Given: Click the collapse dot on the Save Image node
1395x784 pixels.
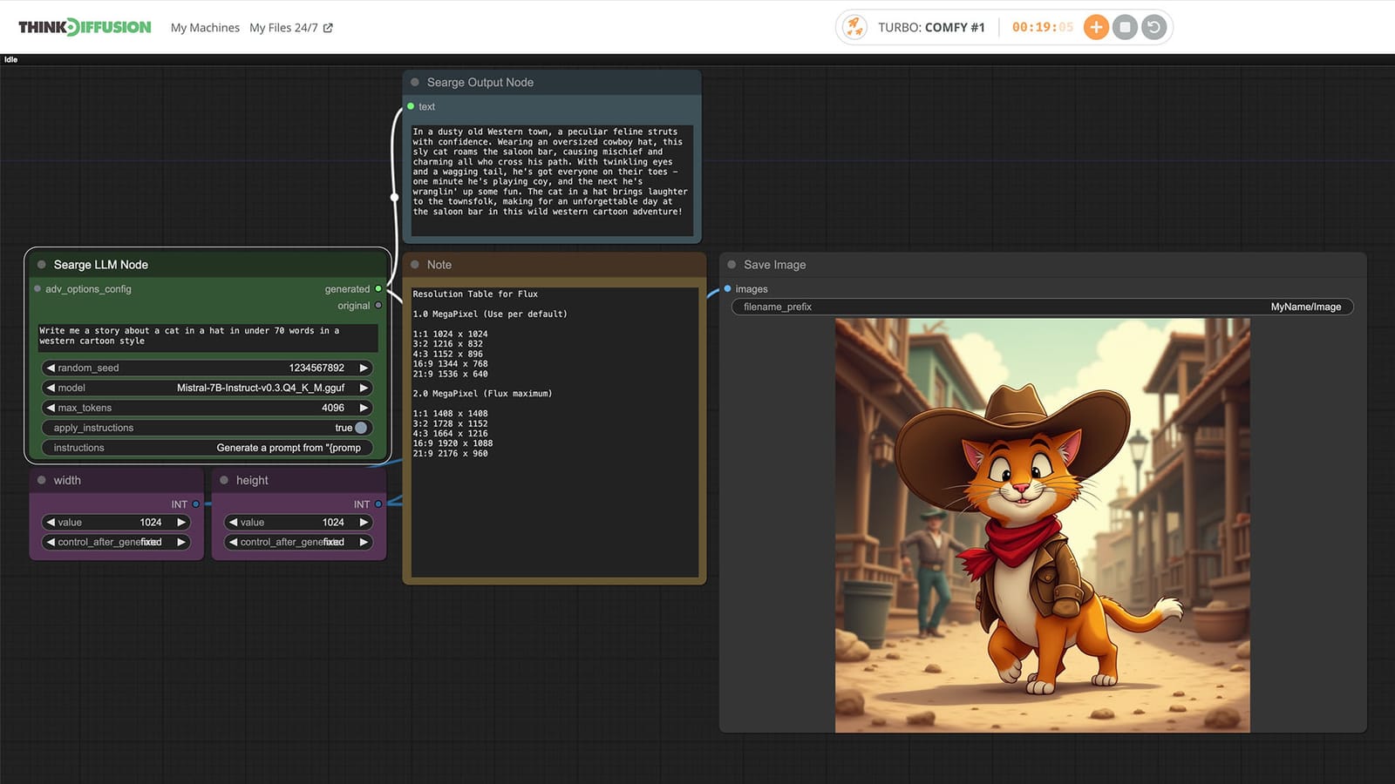Looking at the screenshot, I should pyautogui.click(x=732, y=264).
